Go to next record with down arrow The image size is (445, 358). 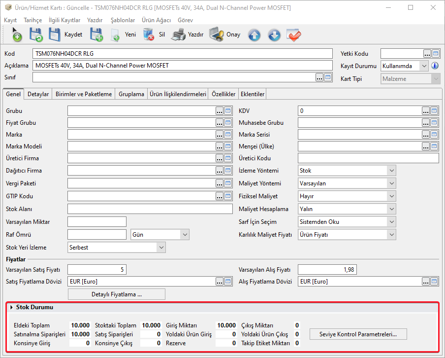pyautogui.click(x=274, y=35)
